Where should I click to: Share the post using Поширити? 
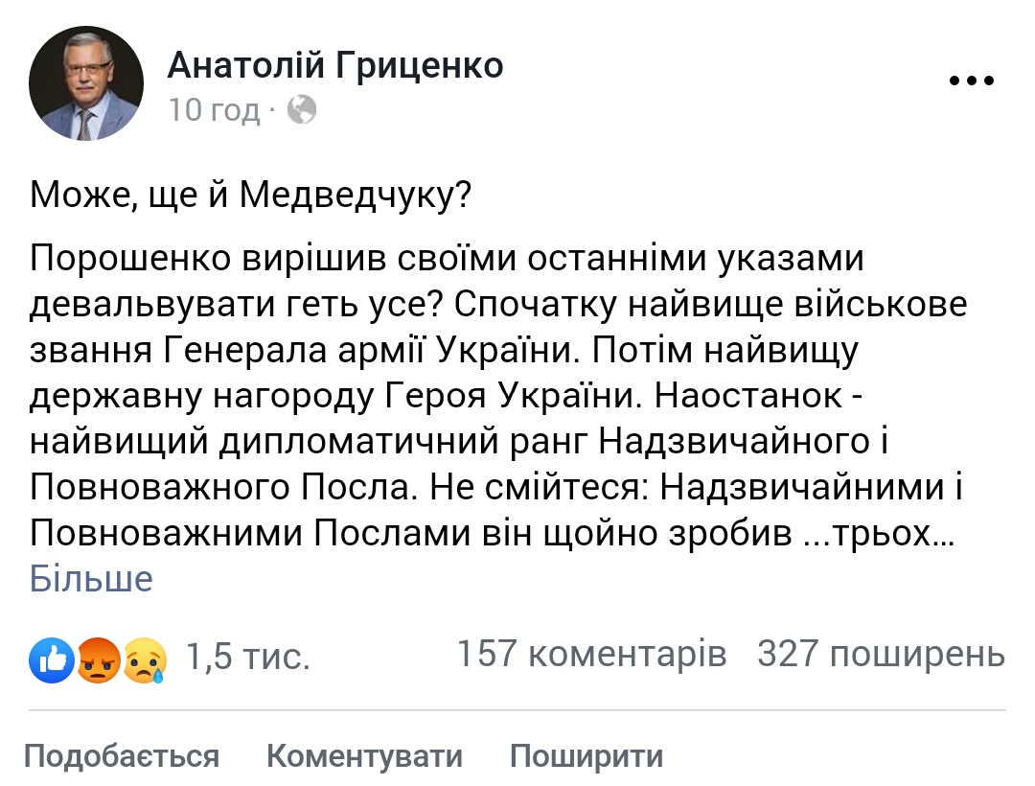(x=586, y=756)
